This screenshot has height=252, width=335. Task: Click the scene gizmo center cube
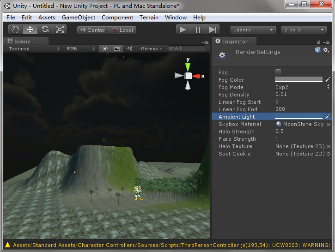tap(188, 76)
